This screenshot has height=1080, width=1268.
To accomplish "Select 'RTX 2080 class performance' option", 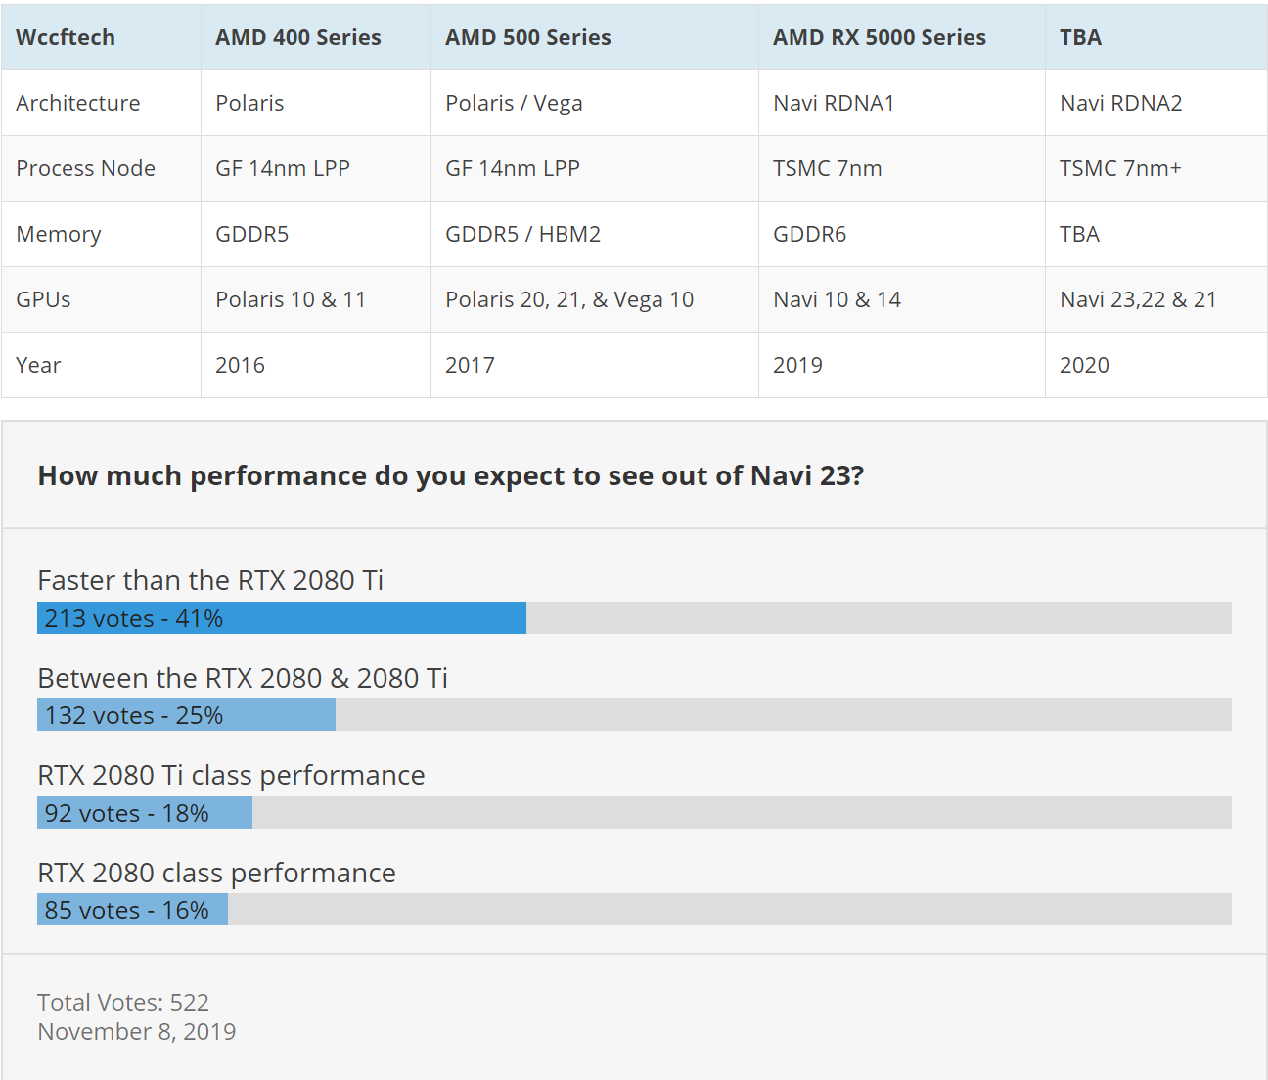I will [x=216, y=873].
